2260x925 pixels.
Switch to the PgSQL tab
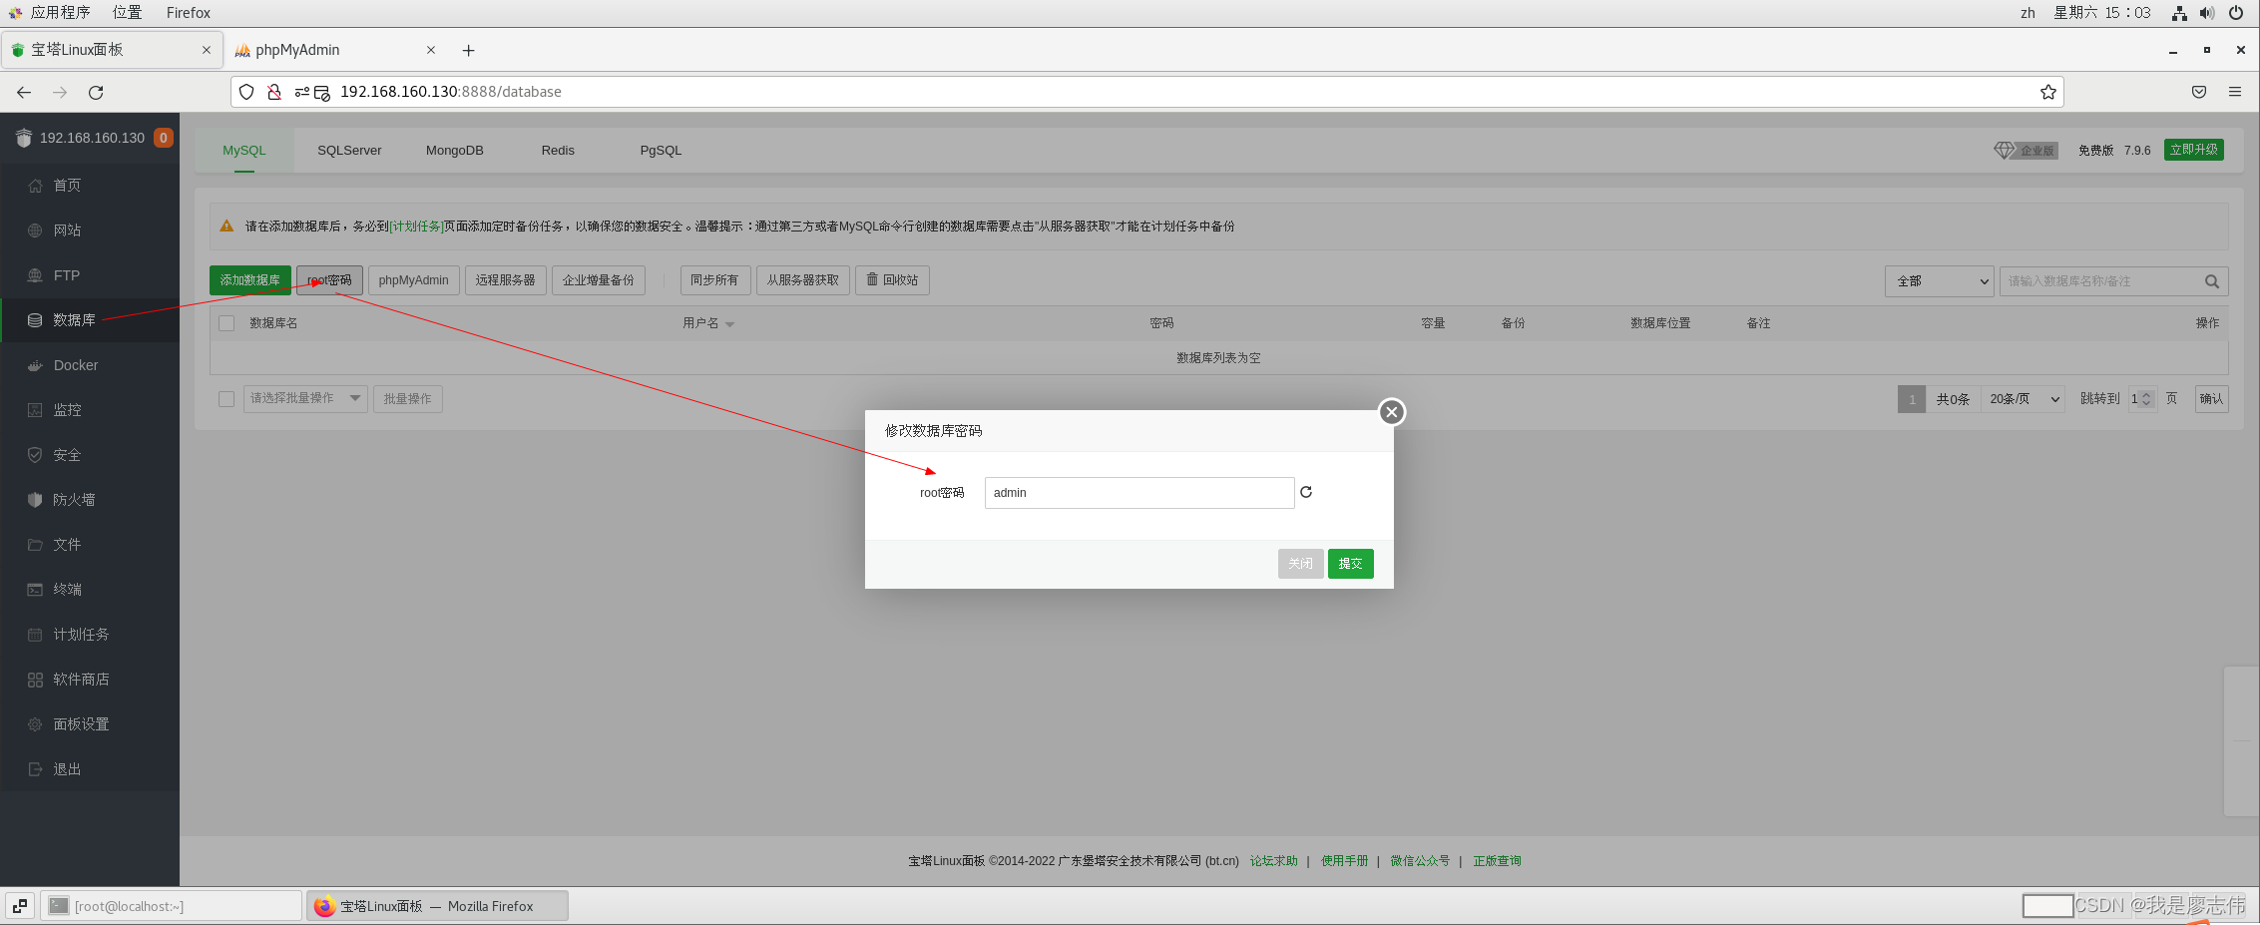click(661, 151)
